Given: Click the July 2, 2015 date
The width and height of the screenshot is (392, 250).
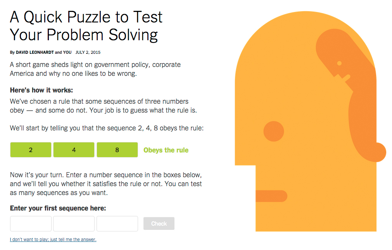Looking at the screenshot, I should click(88, 52).
